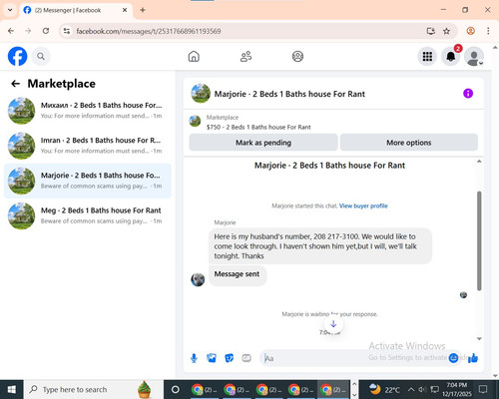
Task: Click the address bar URL
Action: click(x=149, y=31)
